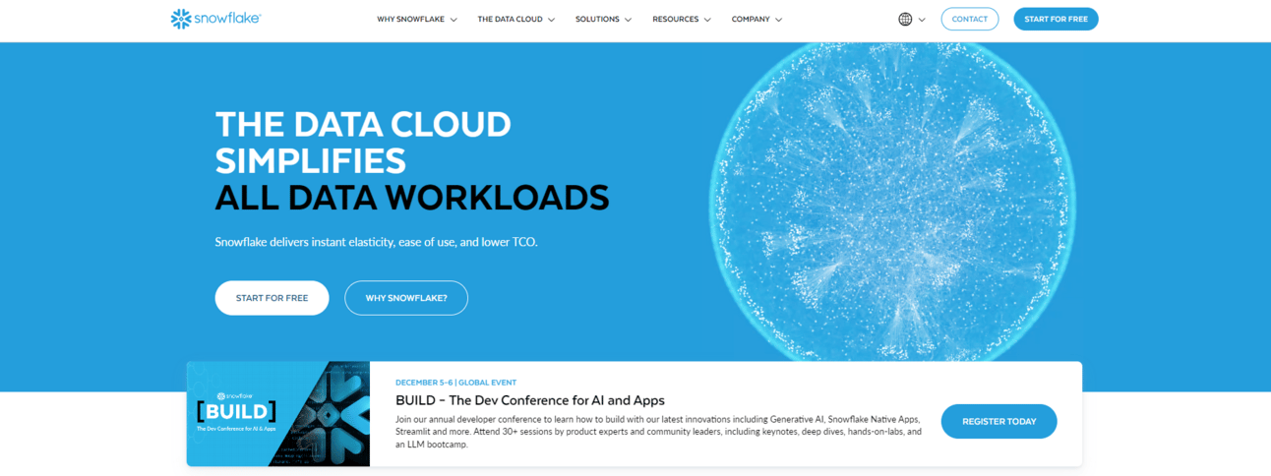Expand chevron next to globe icon

[x=922, y=20]
